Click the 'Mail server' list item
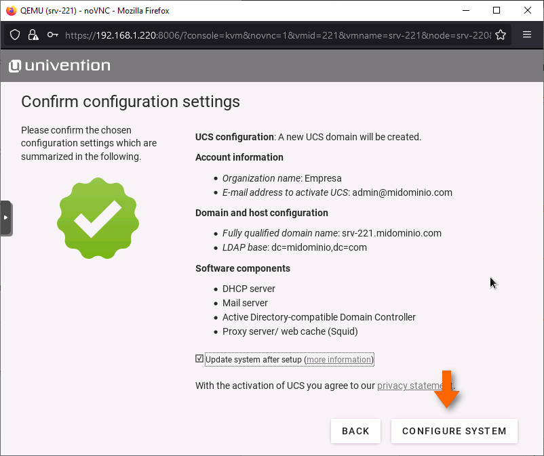The width and height of the screenshot is (544, 456). coord(245,303)
